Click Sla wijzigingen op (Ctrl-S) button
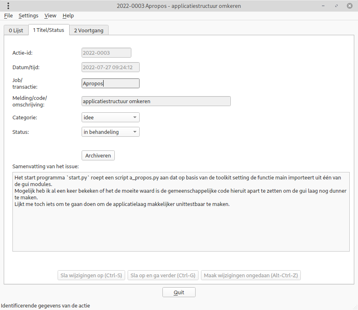 [x=91, y=276]
